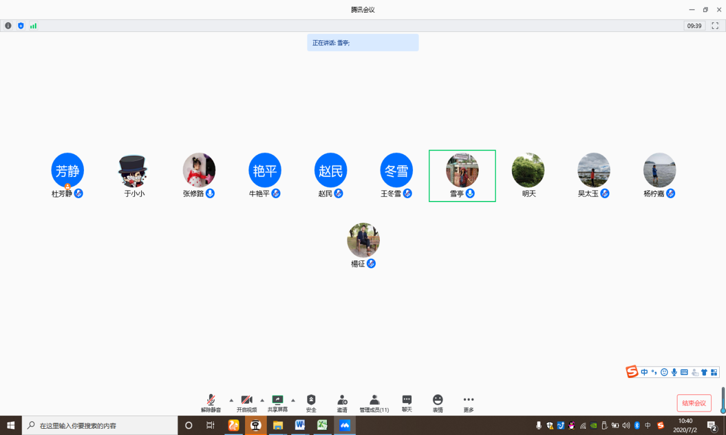Click the Sogou S logo on IME bar

(632, 372)
